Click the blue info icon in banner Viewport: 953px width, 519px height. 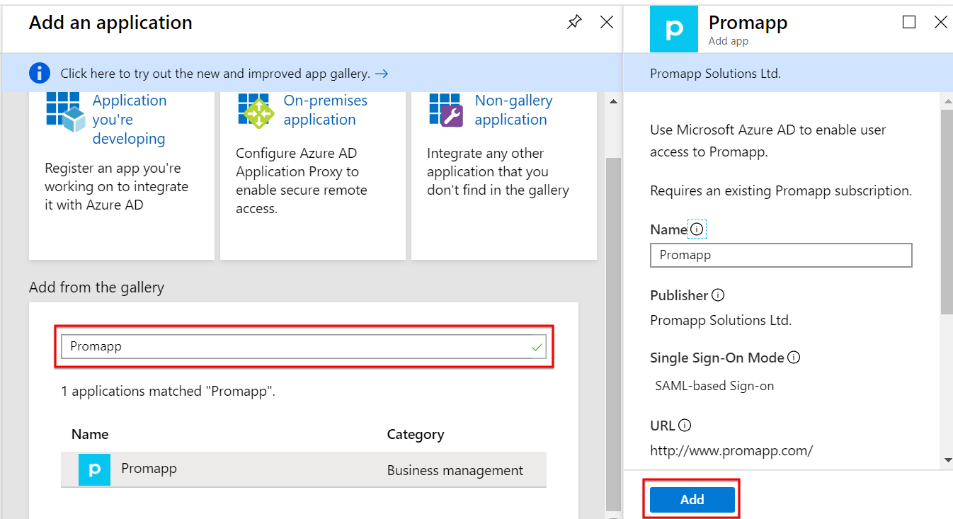click(40, 73)
